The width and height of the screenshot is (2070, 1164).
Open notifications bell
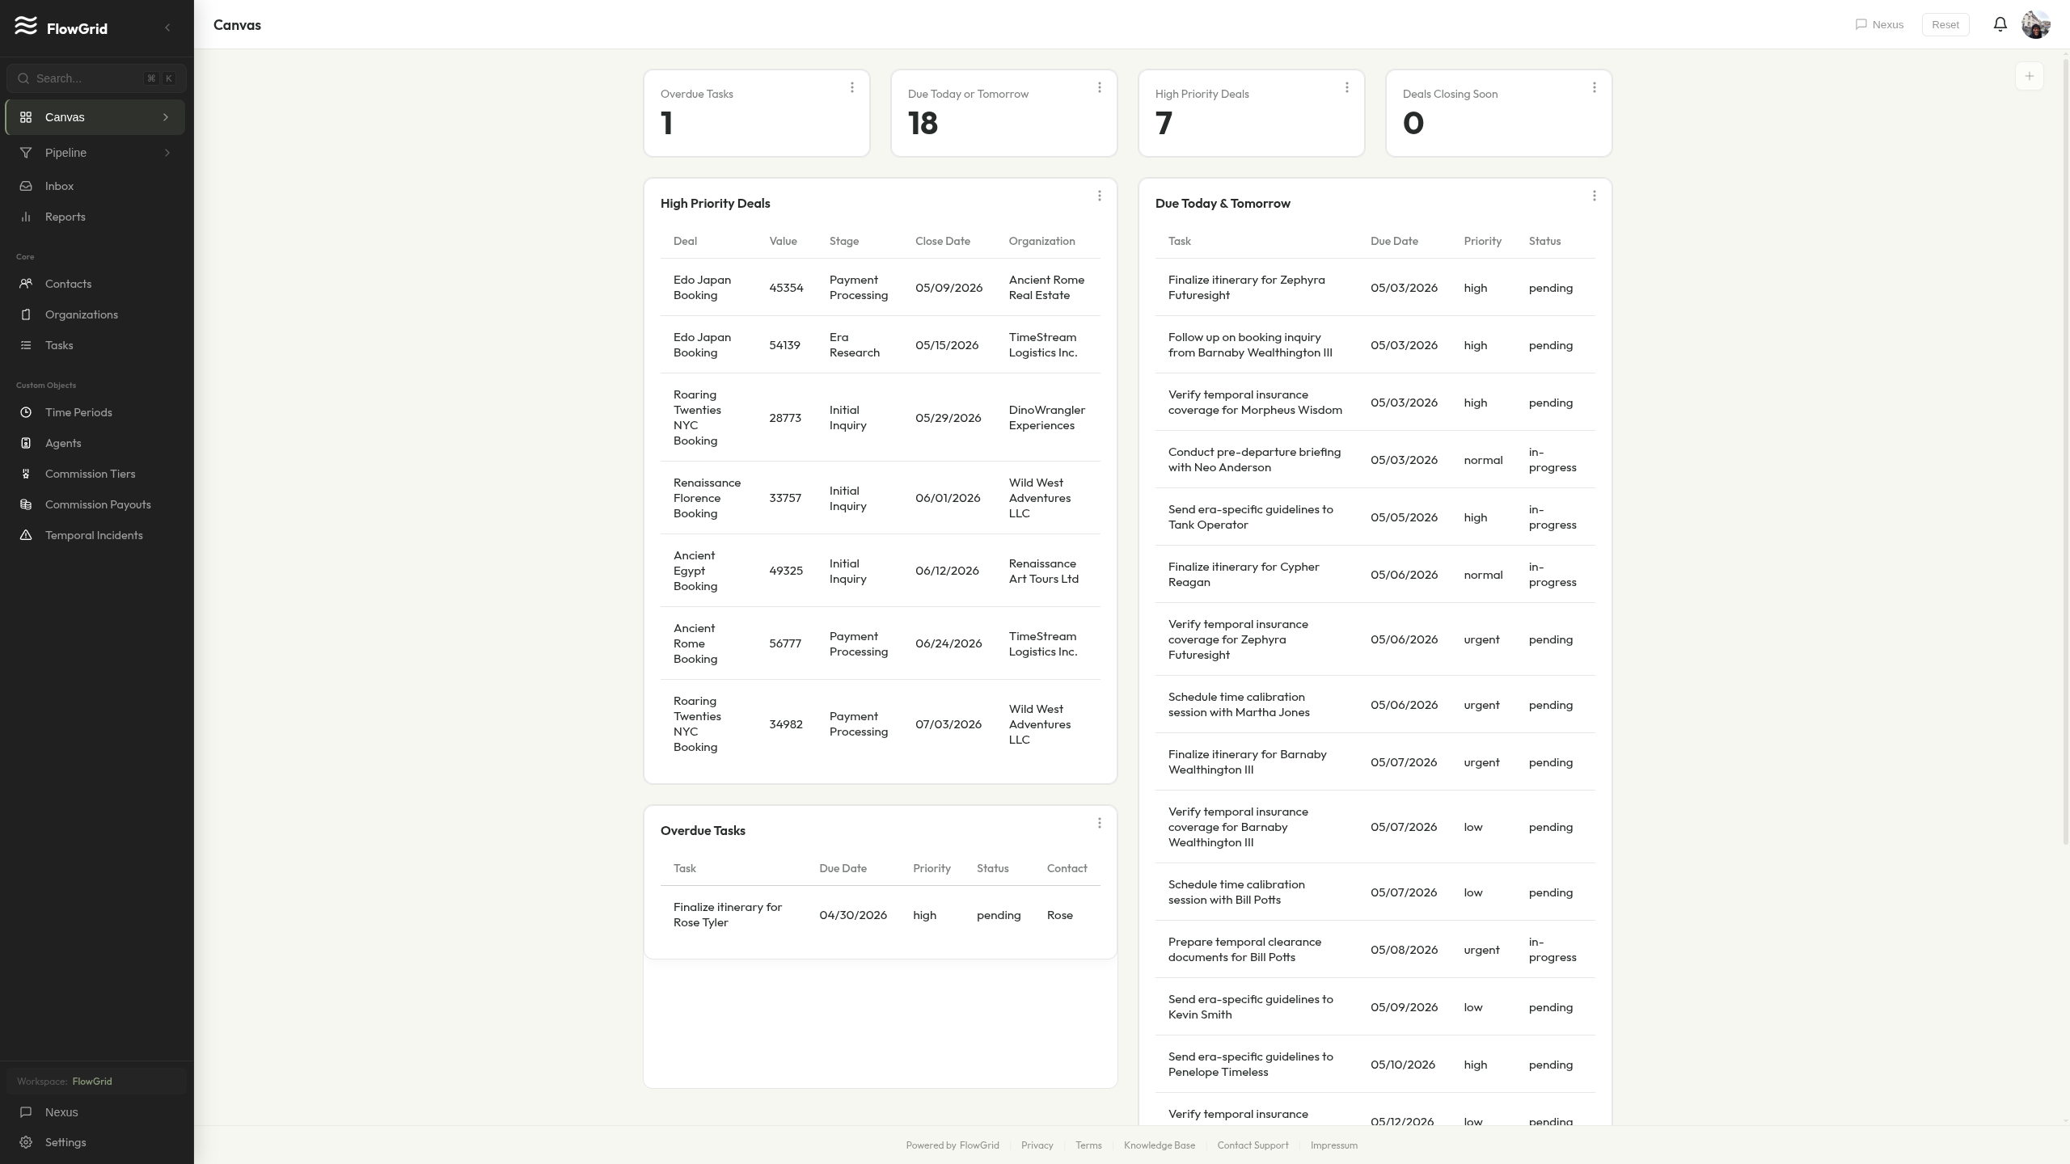coord(2000,24)
